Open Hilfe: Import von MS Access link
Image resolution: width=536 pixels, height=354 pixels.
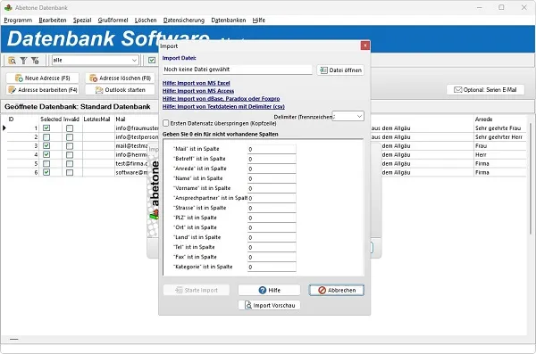(198, 91)
